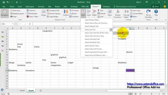The width and height of the screenshot is (168, 95).
Task: Click the Save icon in title bar
Action: coord(4,2)
